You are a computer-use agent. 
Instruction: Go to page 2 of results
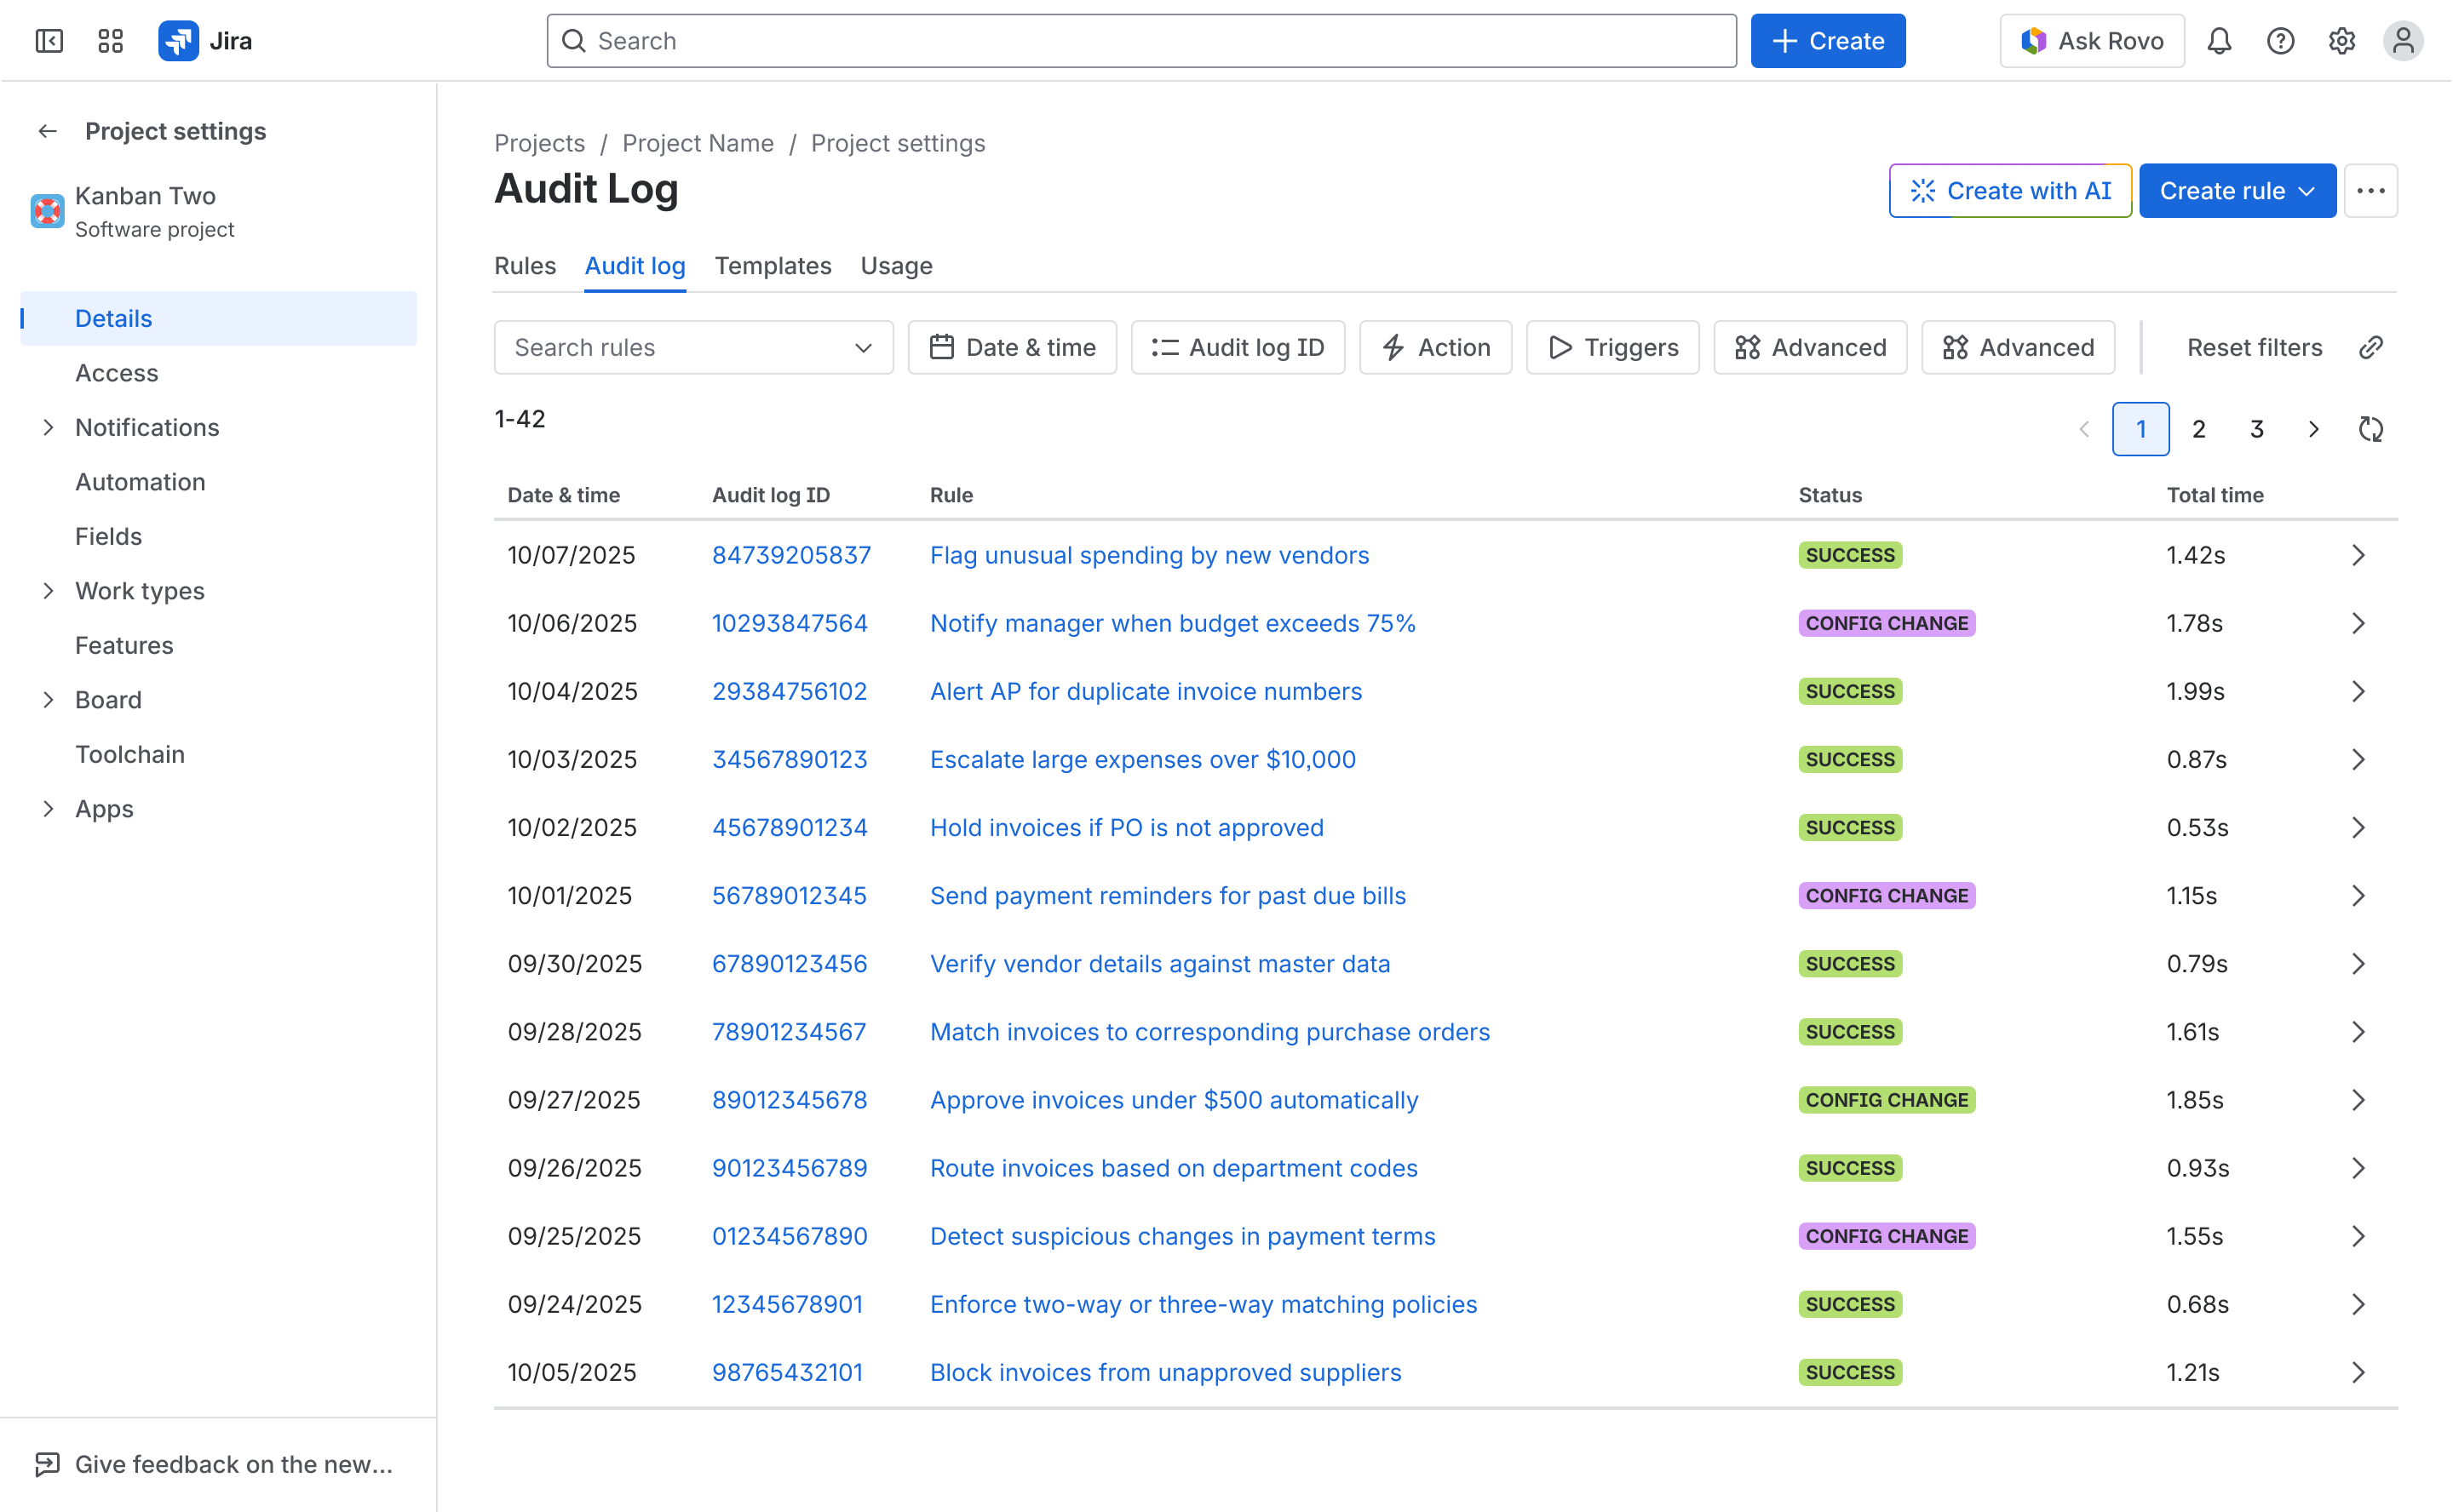tap(2197, 428)
